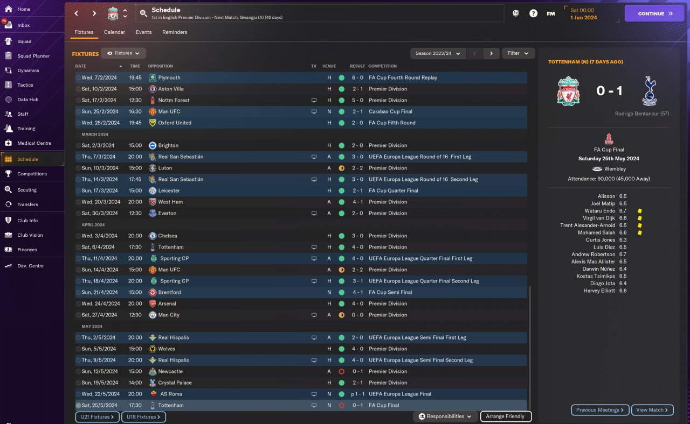Go to the next season with the right chevron
The height and width of the screenshot is (424, 690).
click(491, 53)
